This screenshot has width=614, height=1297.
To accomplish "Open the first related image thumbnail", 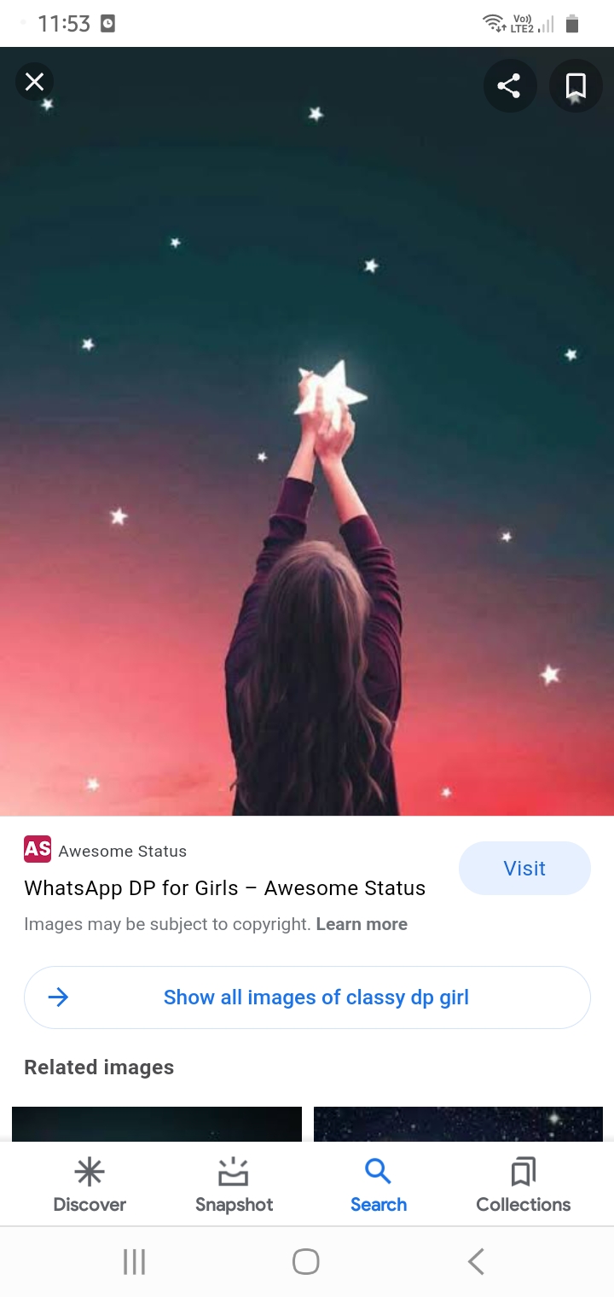I will click(157, 1124).
